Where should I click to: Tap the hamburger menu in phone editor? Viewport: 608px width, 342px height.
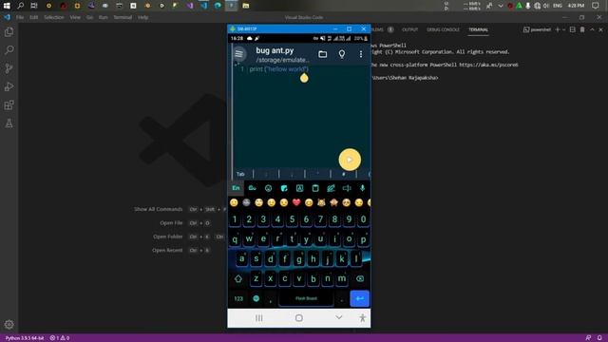click(238, 54)
